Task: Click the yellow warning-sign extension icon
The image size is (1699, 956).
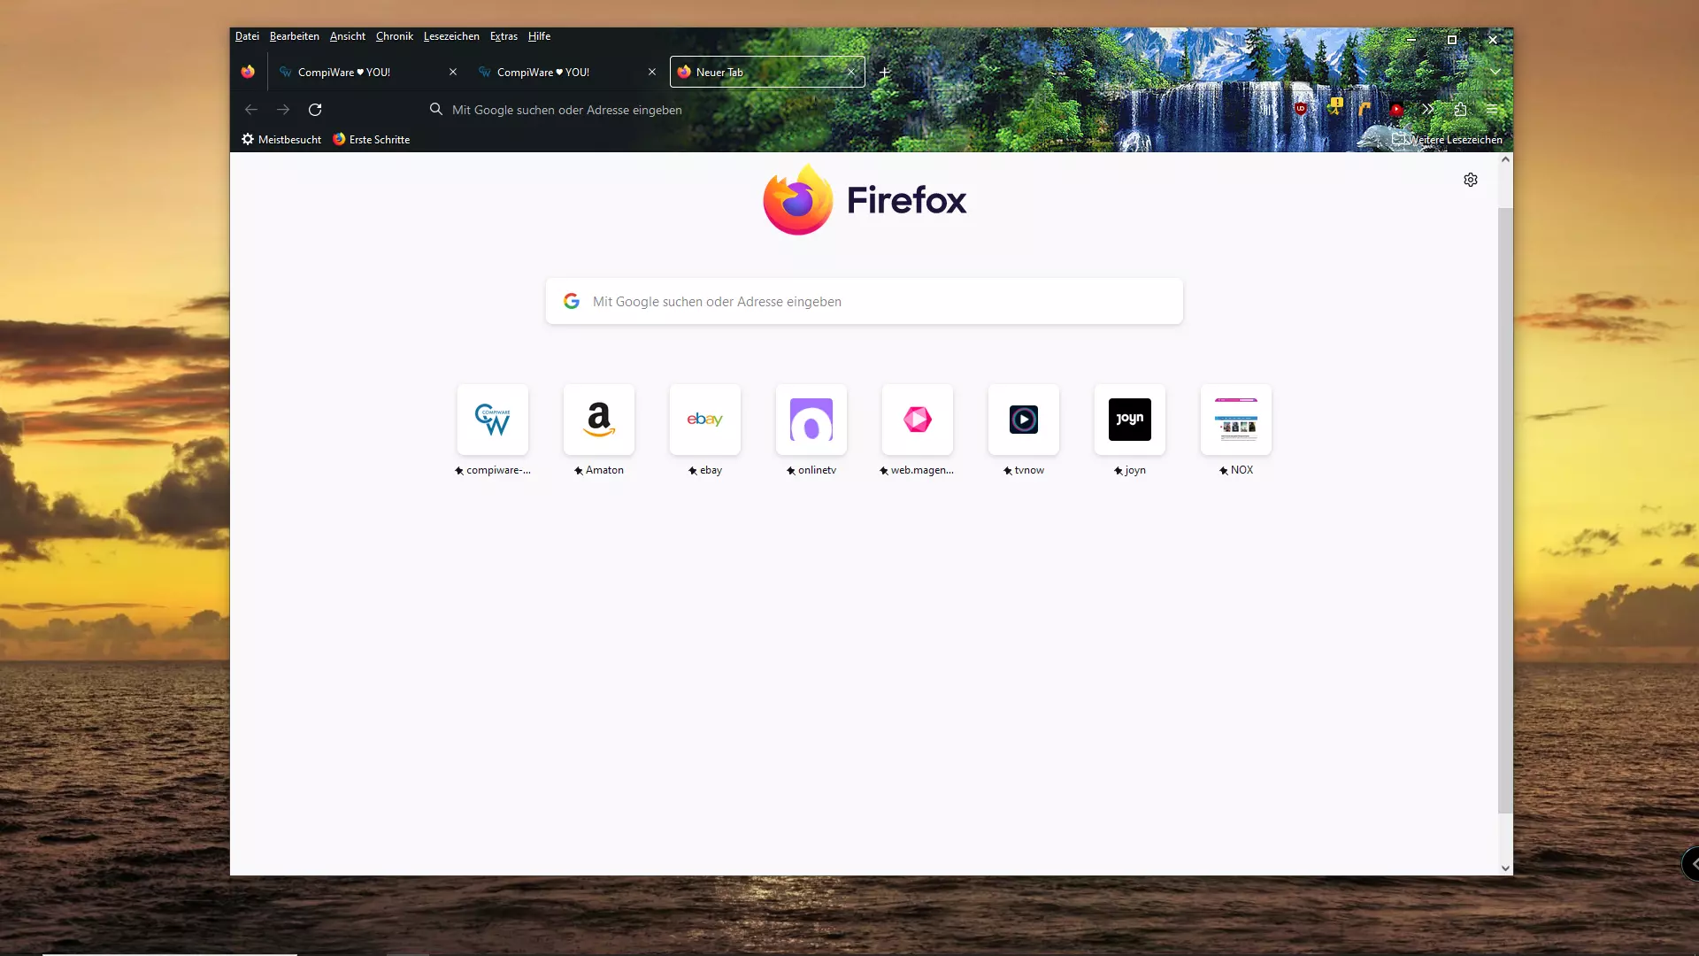Action: click(1334, 107)
